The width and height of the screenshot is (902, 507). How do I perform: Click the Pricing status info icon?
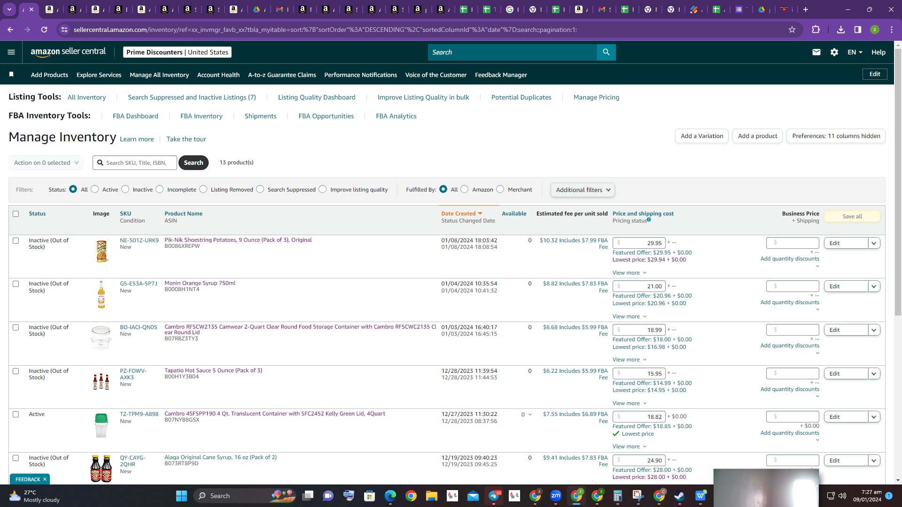(649, 219)
